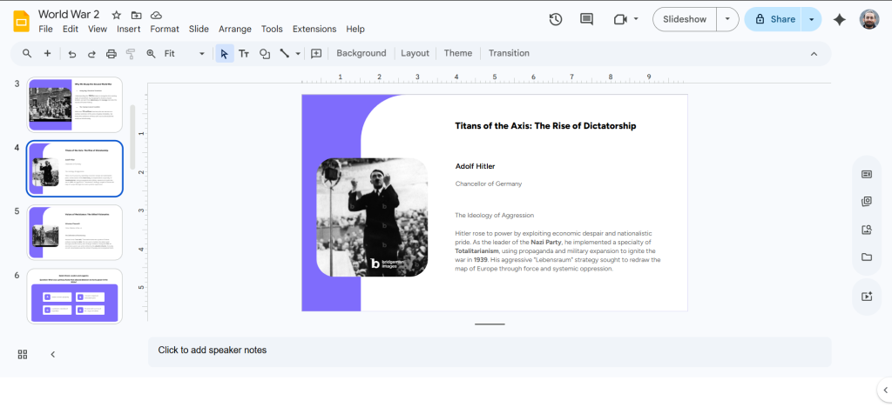
Task: Open the Edit menu
Action: click(71, 29)
